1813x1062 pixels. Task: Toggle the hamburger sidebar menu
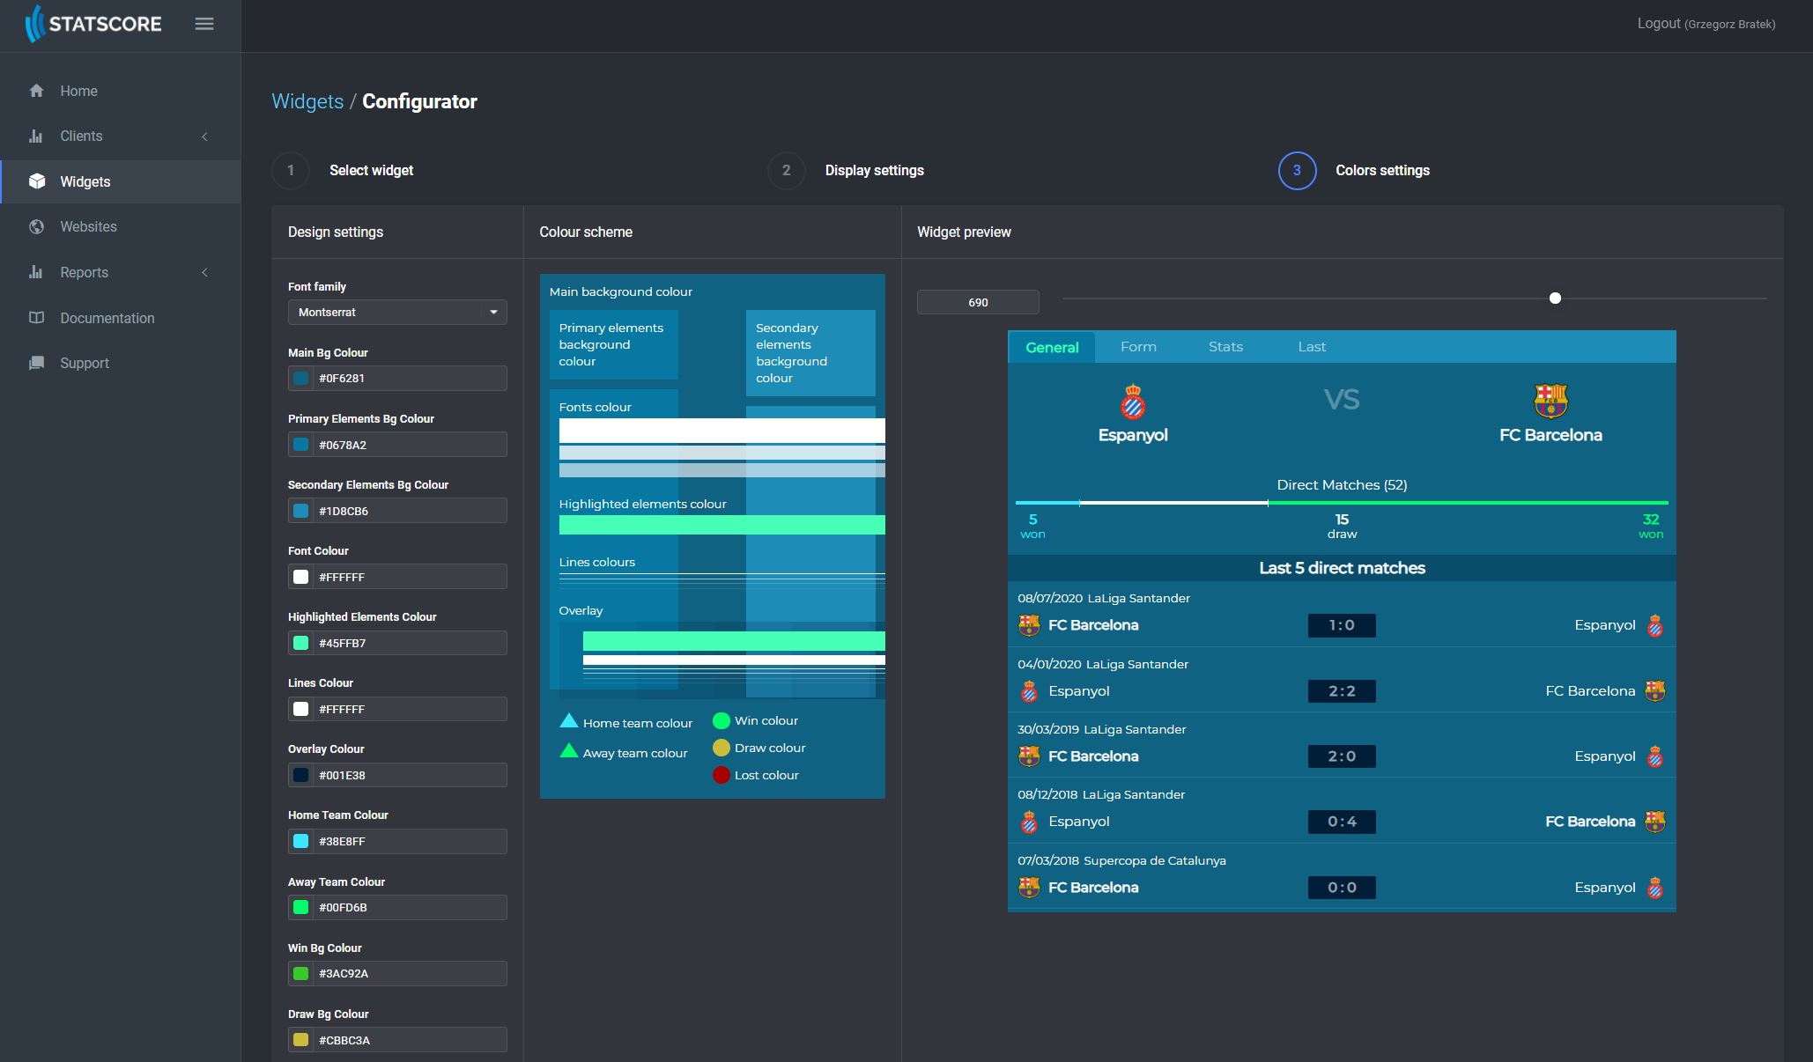[x=204, y=24]
